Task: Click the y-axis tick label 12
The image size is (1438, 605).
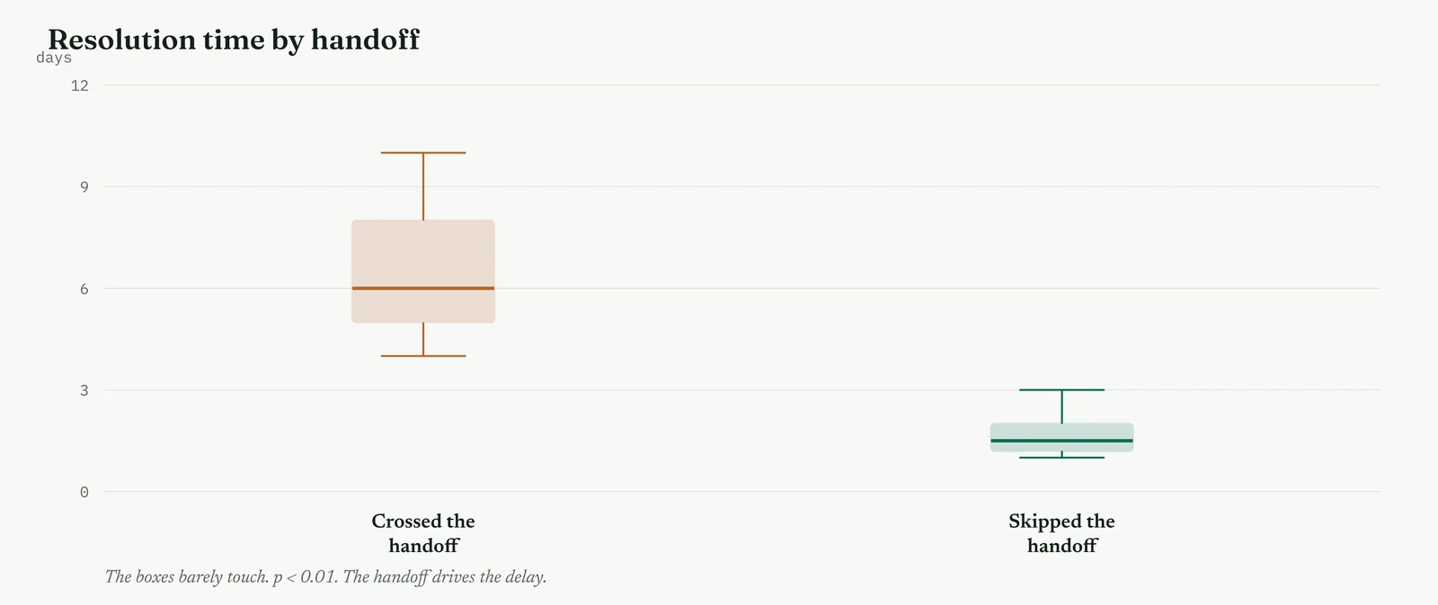Action: tap(80, 85)
